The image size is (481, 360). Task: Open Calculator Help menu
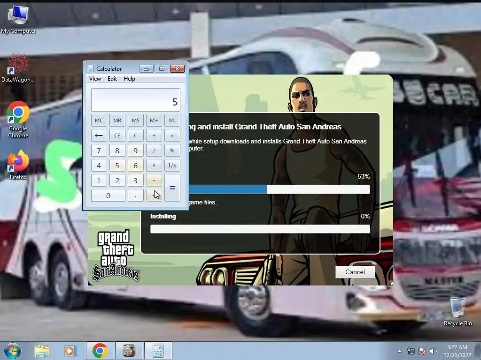[x=129, y=79]
